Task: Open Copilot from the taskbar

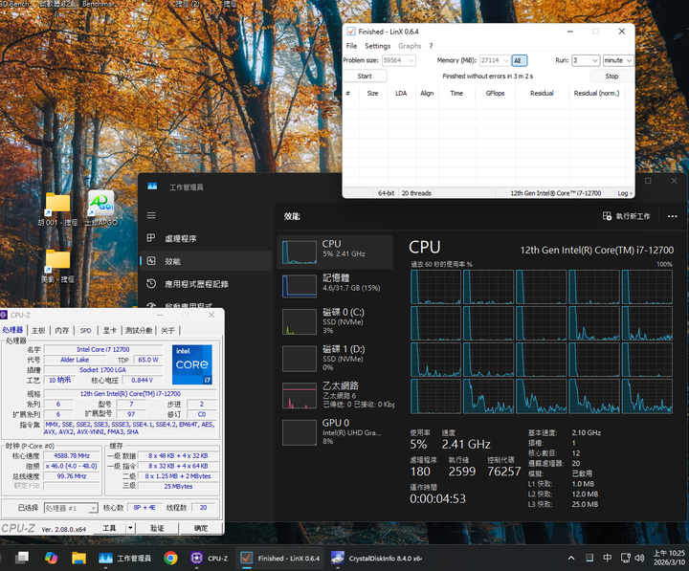Action: click(52, 558)
